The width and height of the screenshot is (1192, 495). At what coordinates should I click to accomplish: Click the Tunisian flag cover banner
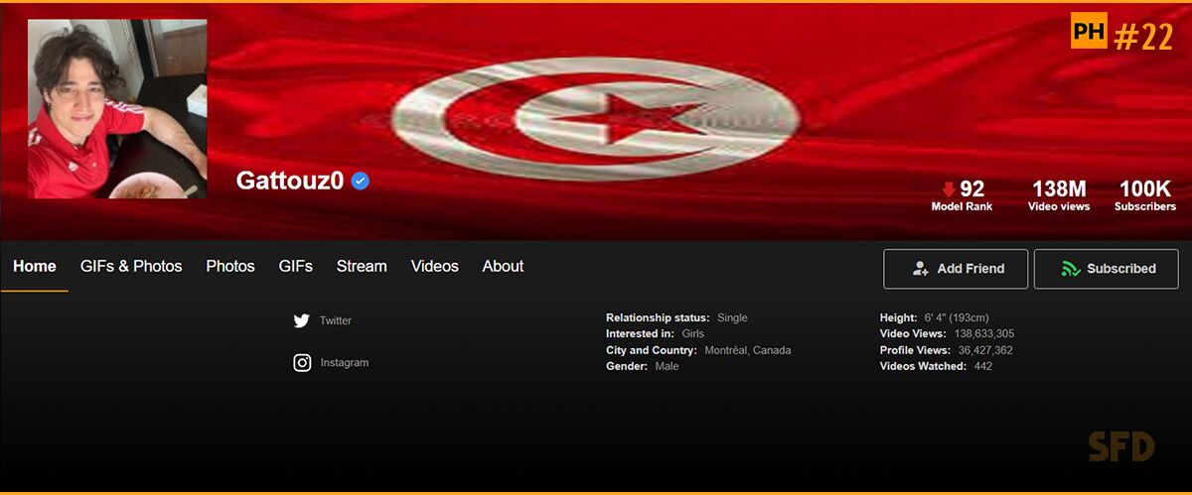pos(596,119)
